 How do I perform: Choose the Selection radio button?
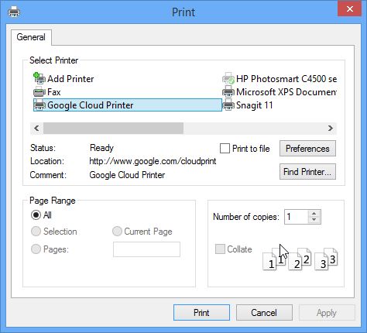coord(36,232)
